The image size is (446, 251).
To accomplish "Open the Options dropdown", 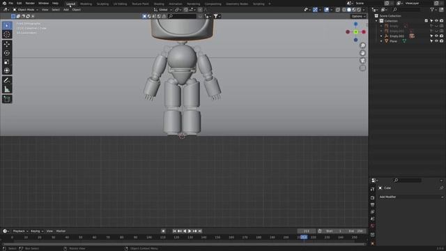I will (x=358, y=16).
